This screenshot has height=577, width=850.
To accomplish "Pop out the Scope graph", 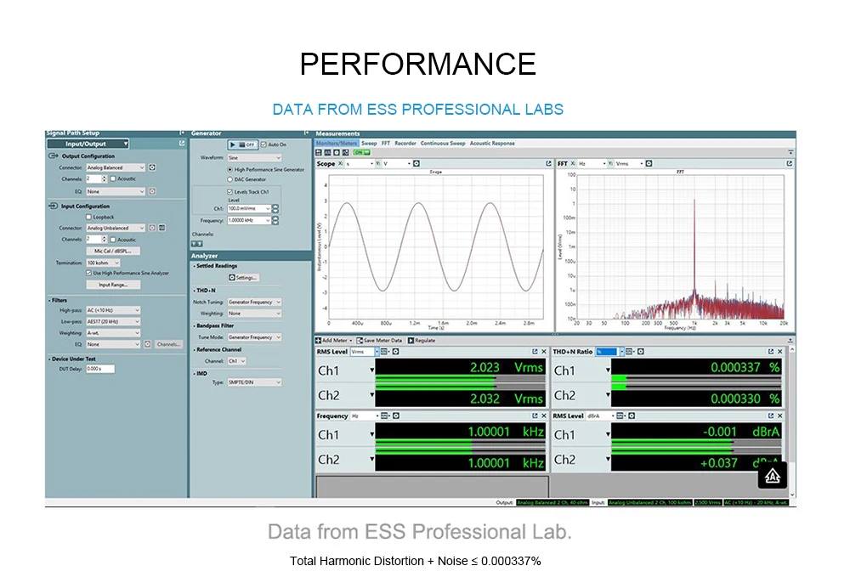I will tap(548, 163).
